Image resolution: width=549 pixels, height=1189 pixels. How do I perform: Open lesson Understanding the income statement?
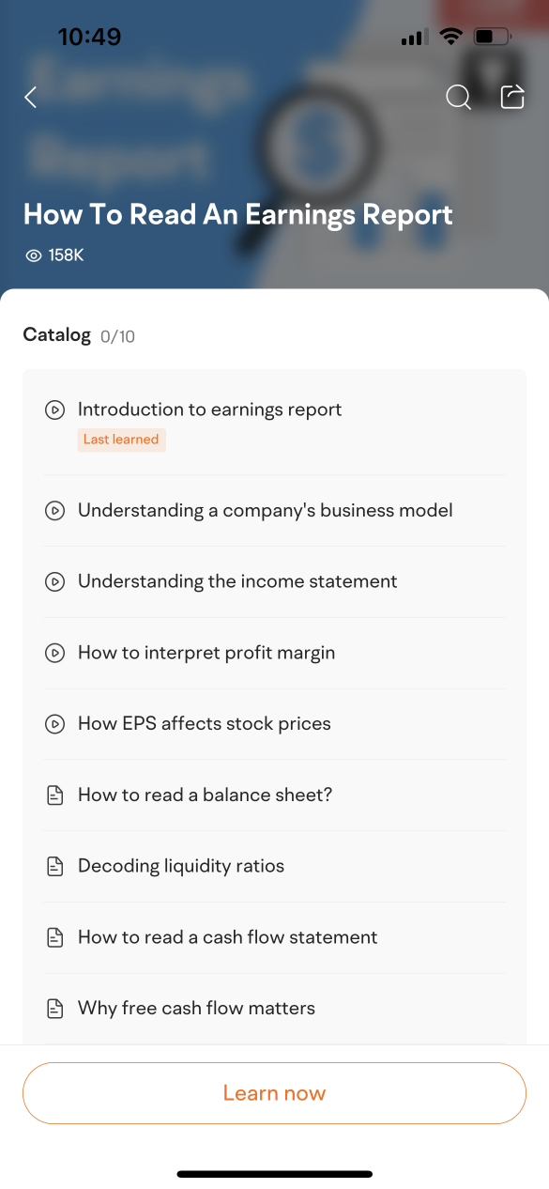pos(274,582)
